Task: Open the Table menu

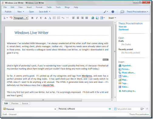Action: (x=49, y=7)
